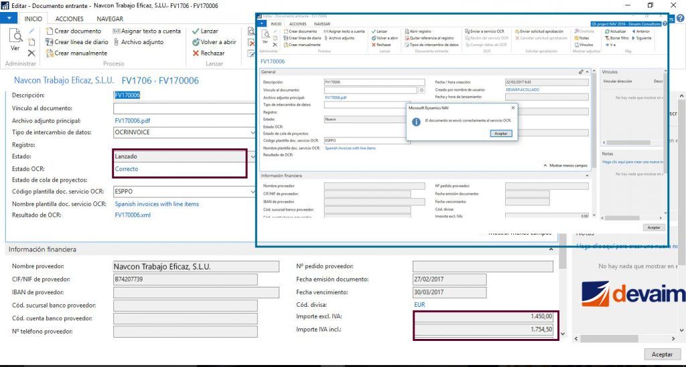
Task: Collapse the General section in inset window
Action: (x=587, y=72)
